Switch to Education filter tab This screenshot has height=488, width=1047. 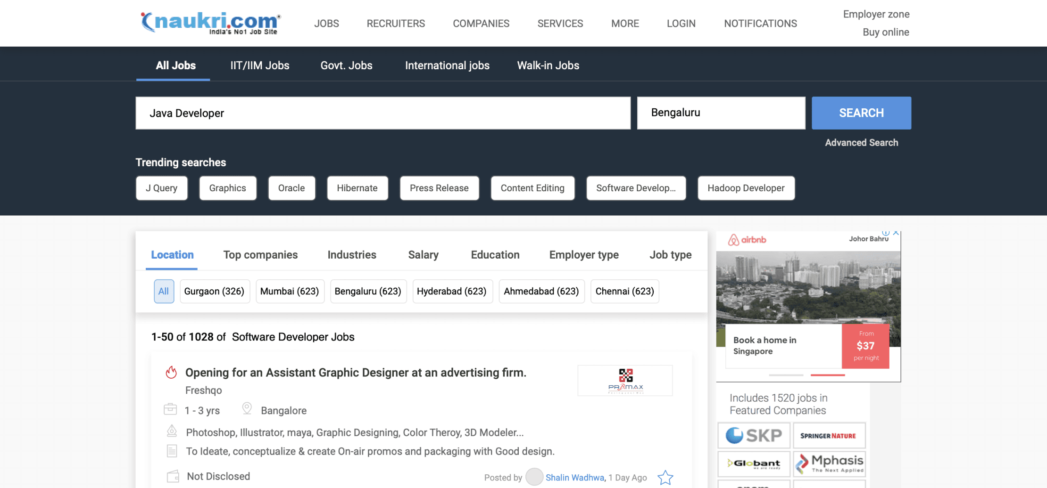tap(495, 255)
